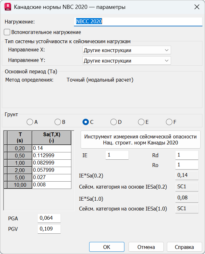The image size is (205, 254).
Task: Close the NBC 2020 parameters dialog
Action: [x=197, y=7]
